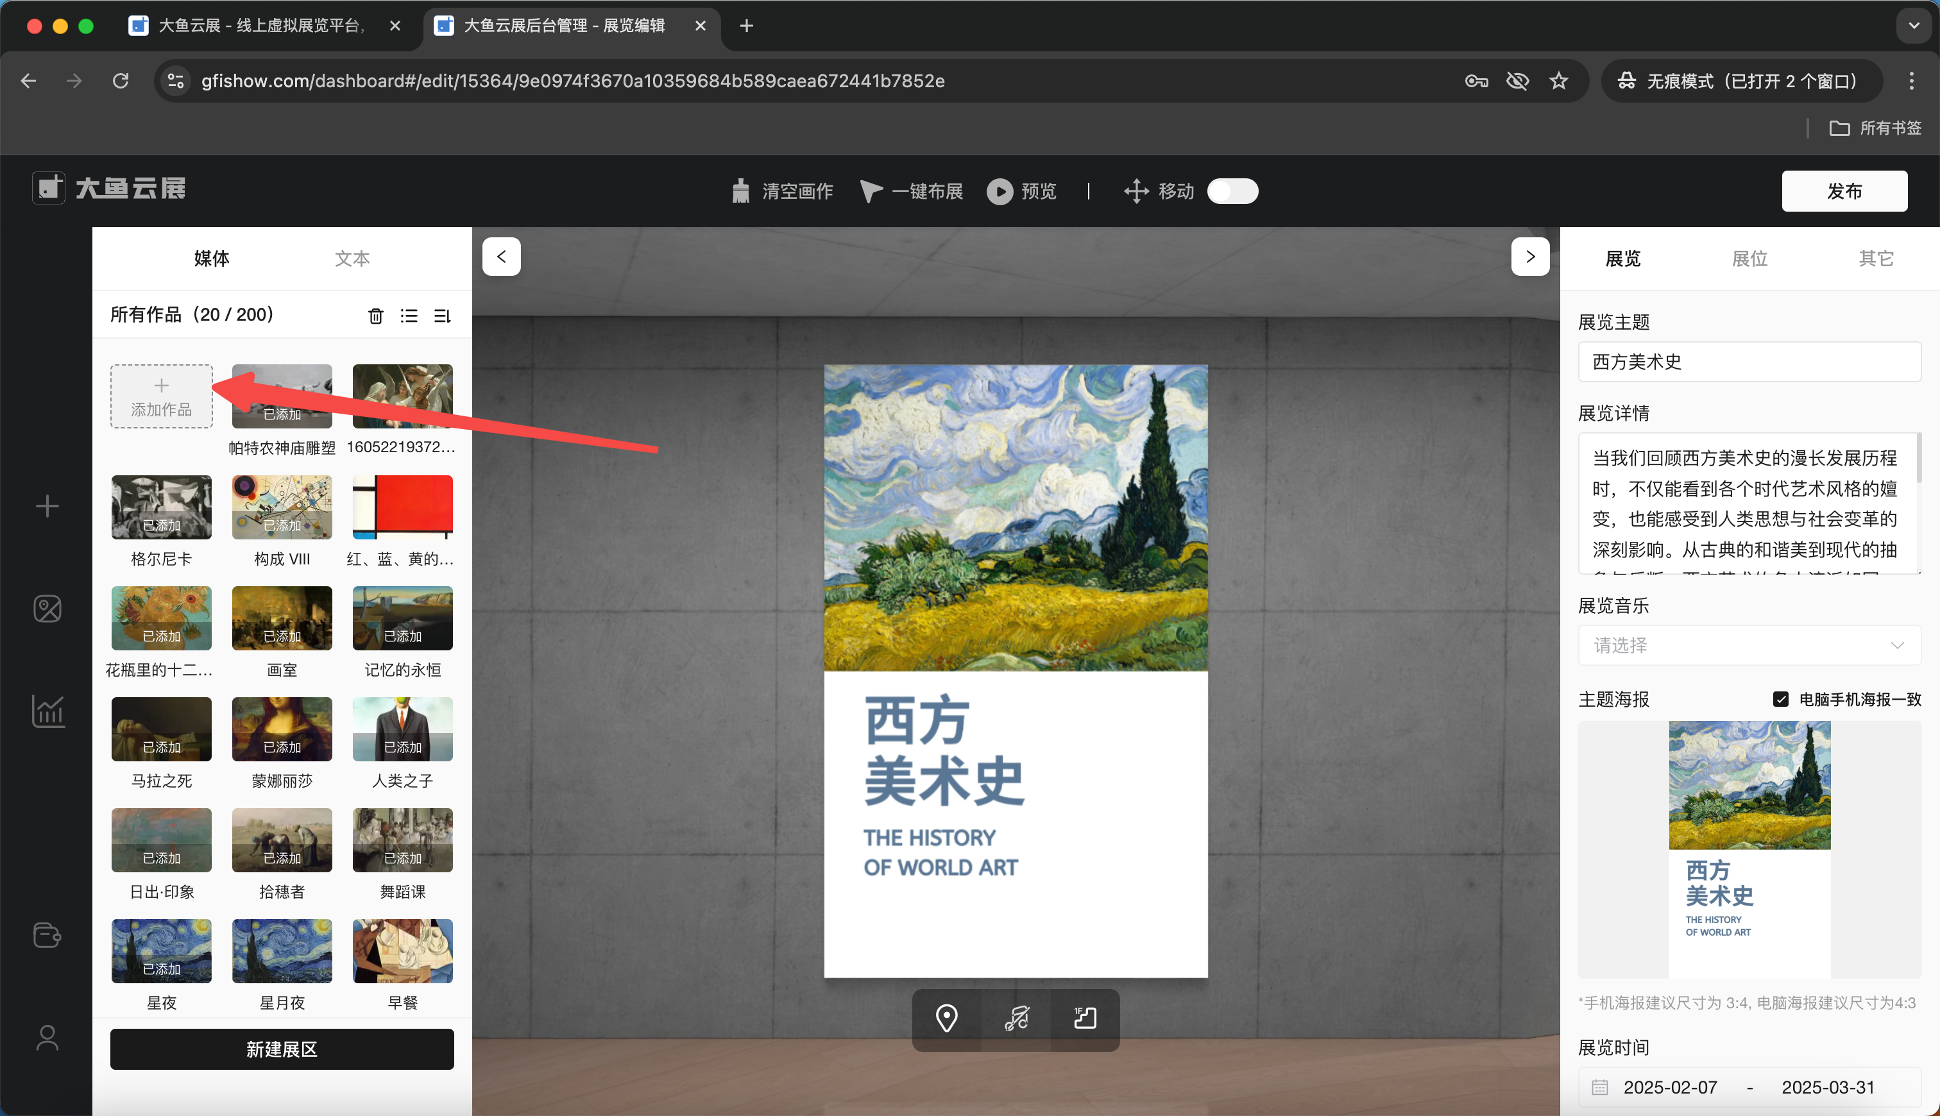Click the 新建展区 button

pos(282,1049)
